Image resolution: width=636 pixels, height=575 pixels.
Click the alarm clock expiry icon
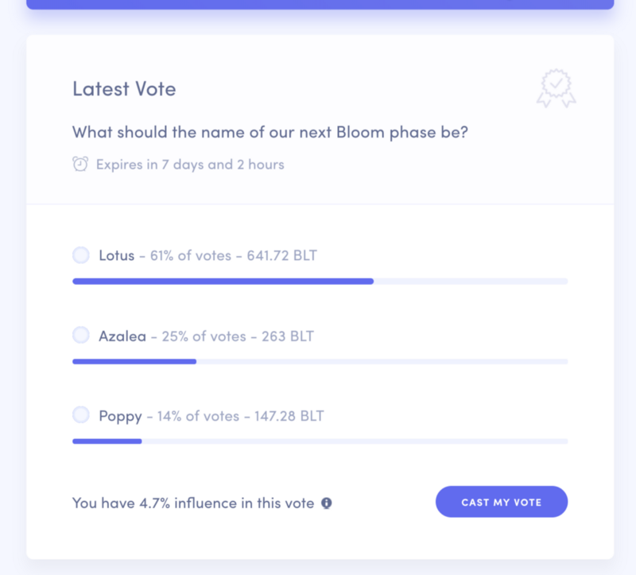pos(80,164)
